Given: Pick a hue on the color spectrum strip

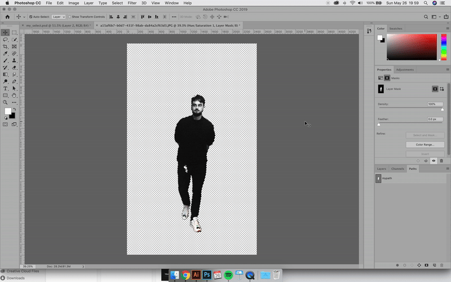Looking at the screenshot, I should coord(444,47).
